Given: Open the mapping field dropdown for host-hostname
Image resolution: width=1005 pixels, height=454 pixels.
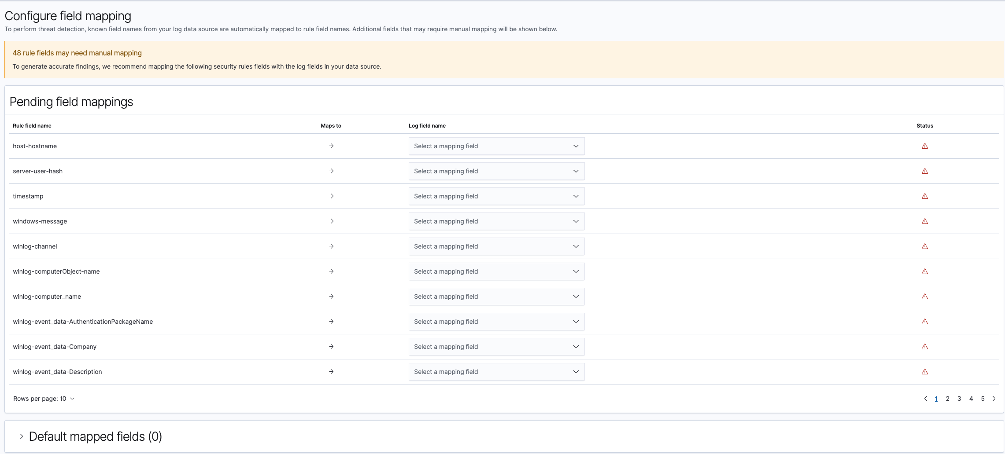Looking at the screenshot, I should 496,146.
